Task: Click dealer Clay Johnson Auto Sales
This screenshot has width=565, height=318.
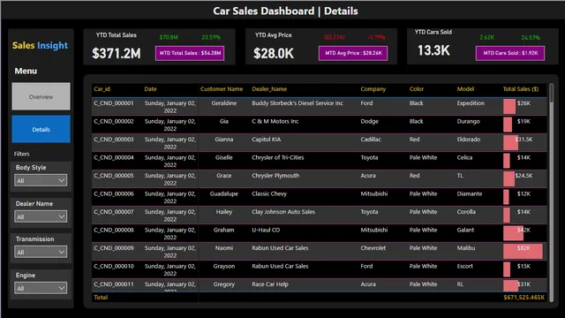Action: [x=283, y=212]
